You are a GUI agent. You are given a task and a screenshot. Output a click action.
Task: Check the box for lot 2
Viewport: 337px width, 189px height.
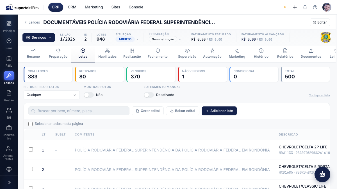tap(31, 169)
